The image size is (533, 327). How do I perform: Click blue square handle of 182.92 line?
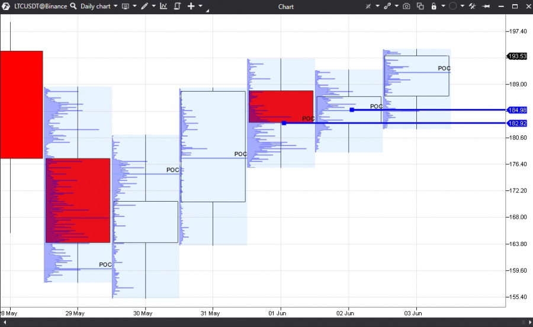tap(284, 123)
